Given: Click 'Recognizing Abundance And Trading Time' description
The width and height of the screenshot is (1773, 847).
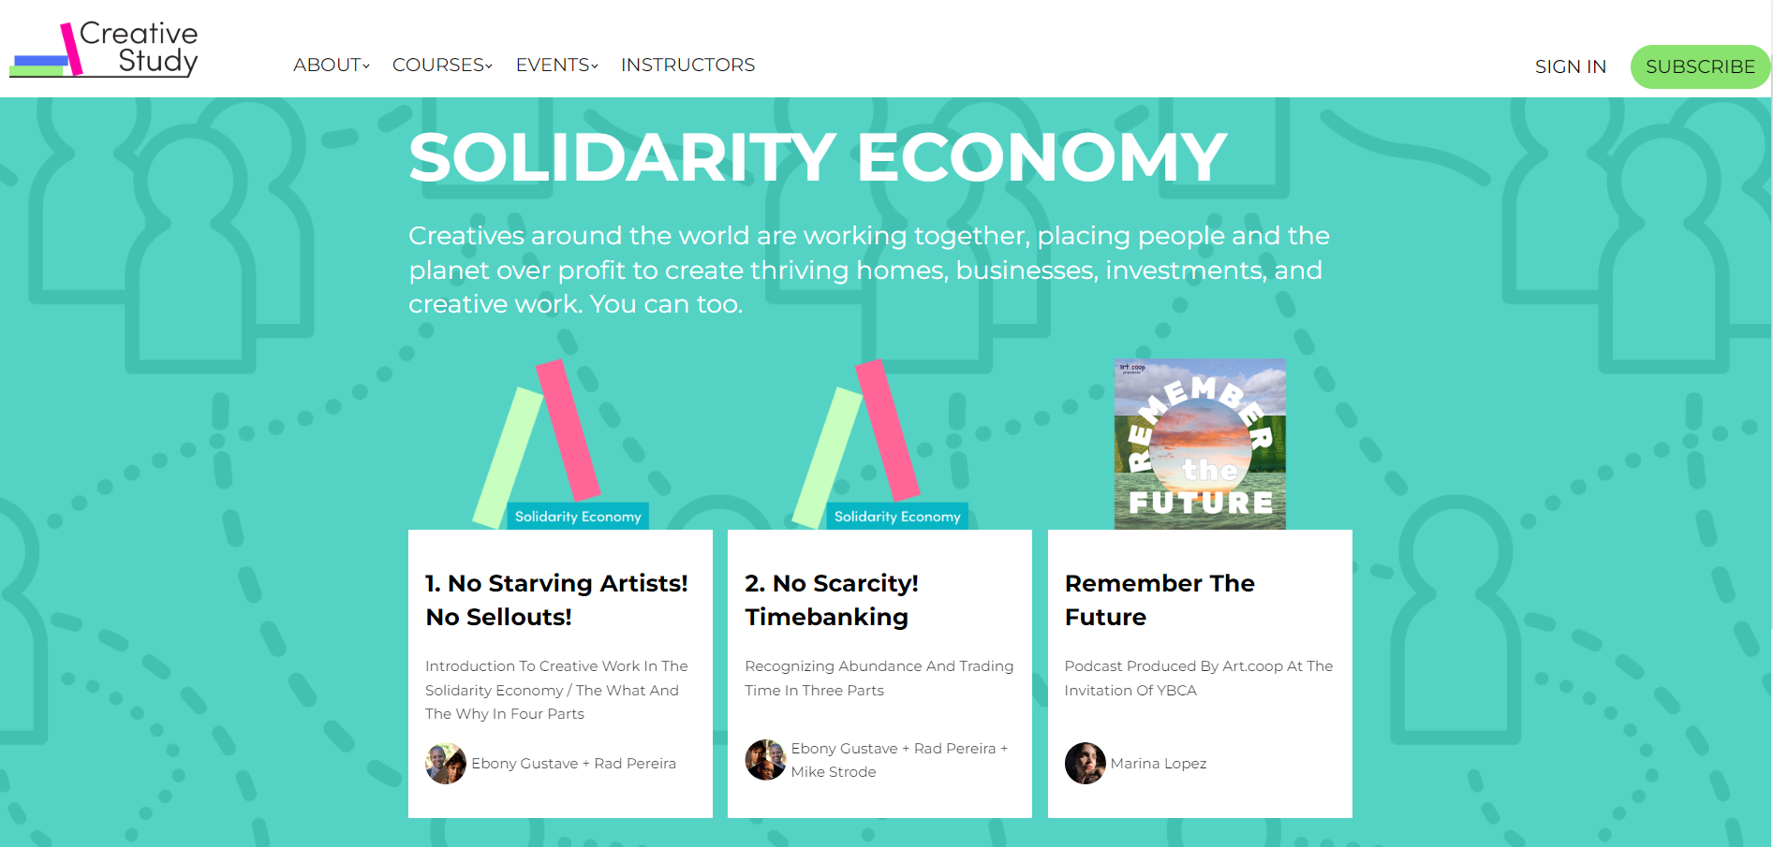Looking at the screenshot, I should click(x=879, y=678).
